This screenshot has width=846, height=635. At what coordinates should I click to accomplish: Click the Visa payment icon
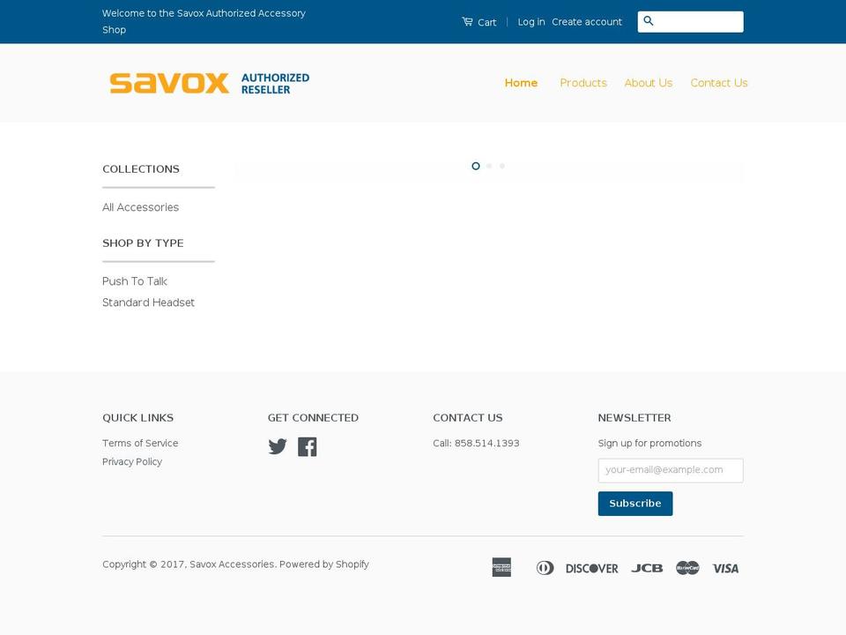[725, 567]
